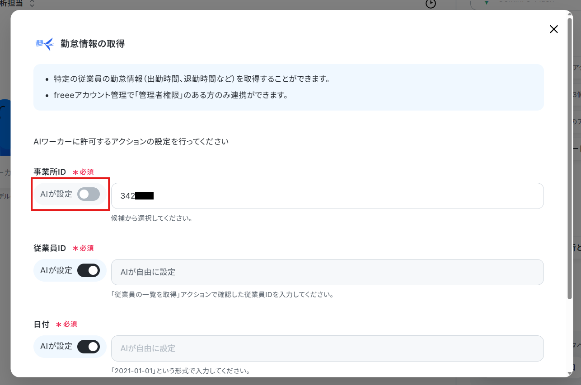
Task: Click the clock history icon at the top
Action: pyautogui.click(x=431, y=4)
